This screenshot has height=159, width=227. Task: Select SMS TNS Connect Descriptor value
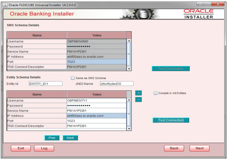pos(96,67)
